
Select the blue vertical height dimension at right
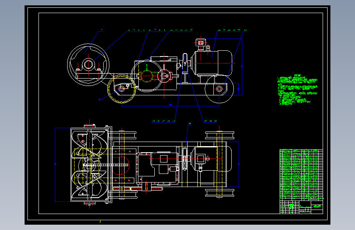pyautogui.click(x=242, y=67)
